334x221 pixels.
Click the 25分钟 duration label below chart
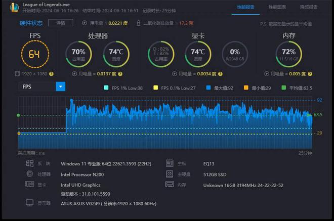[x=305, y=153]
